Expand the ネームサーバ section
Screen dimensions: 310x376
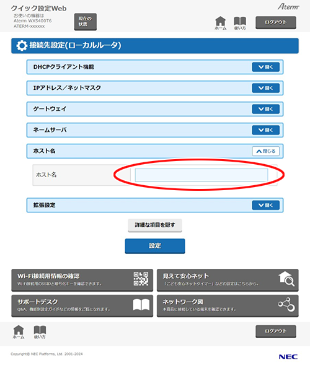(x=265, y=130)
